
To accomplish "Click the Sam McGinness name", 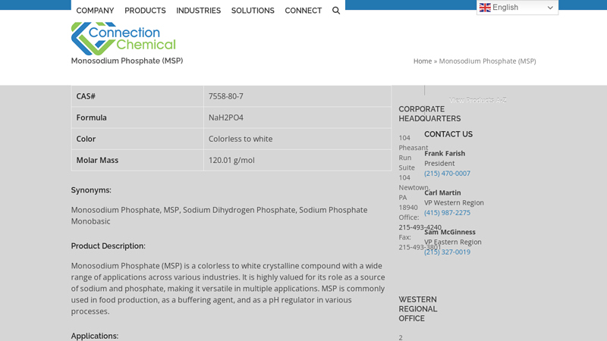I will point(450,232).
